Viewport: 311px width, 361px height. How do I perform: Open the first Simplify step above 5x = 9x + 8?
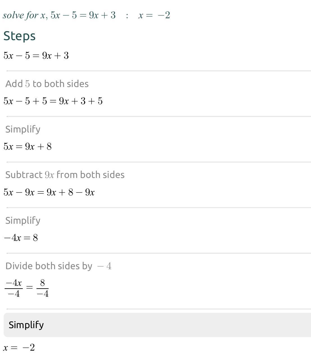(23, 129)
